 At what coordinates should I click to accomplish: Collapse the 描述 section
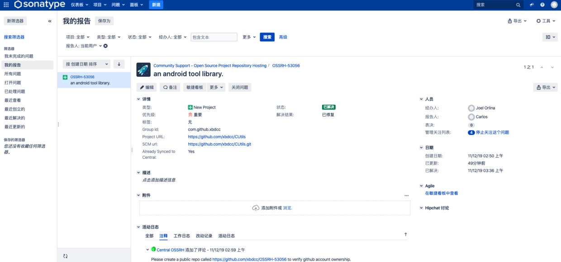tap(139, 173)
